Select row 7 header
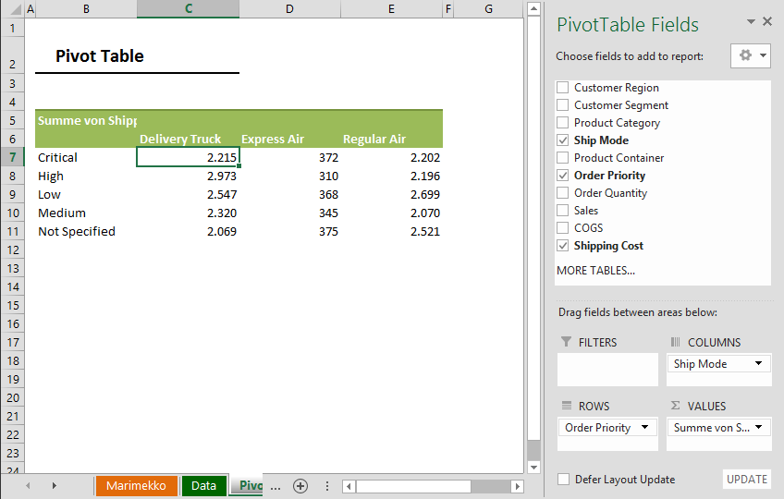Screen dimensions: 784x499 [13, 157]
